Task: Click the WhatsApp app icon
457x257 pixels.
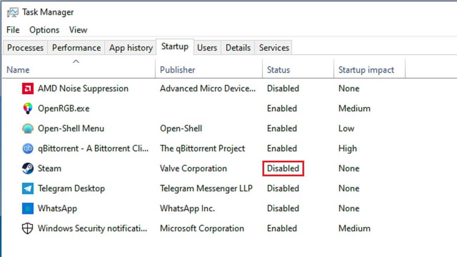Action: pos(27,208)
